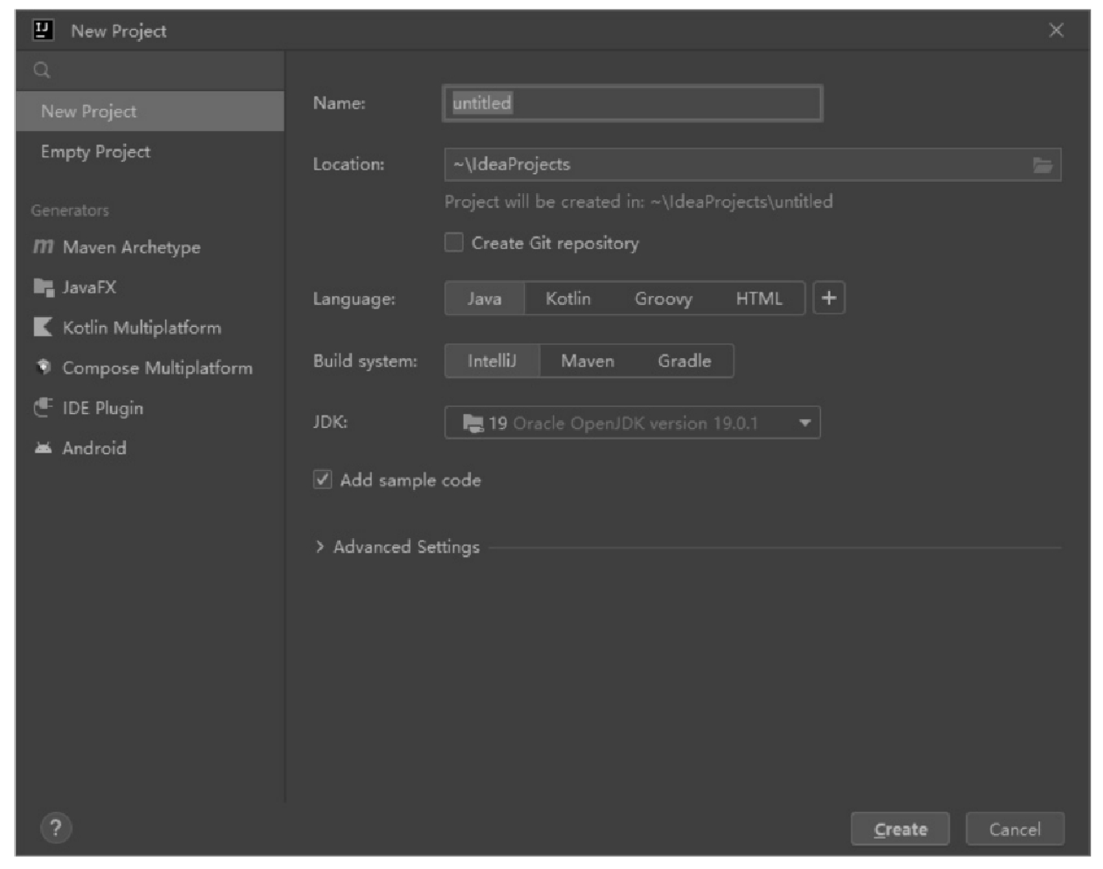Expand Advanced Settings section
Image resolution: width=1103 pixels, height=869 pixels.
pyautogui.click(x=320, y=547)
